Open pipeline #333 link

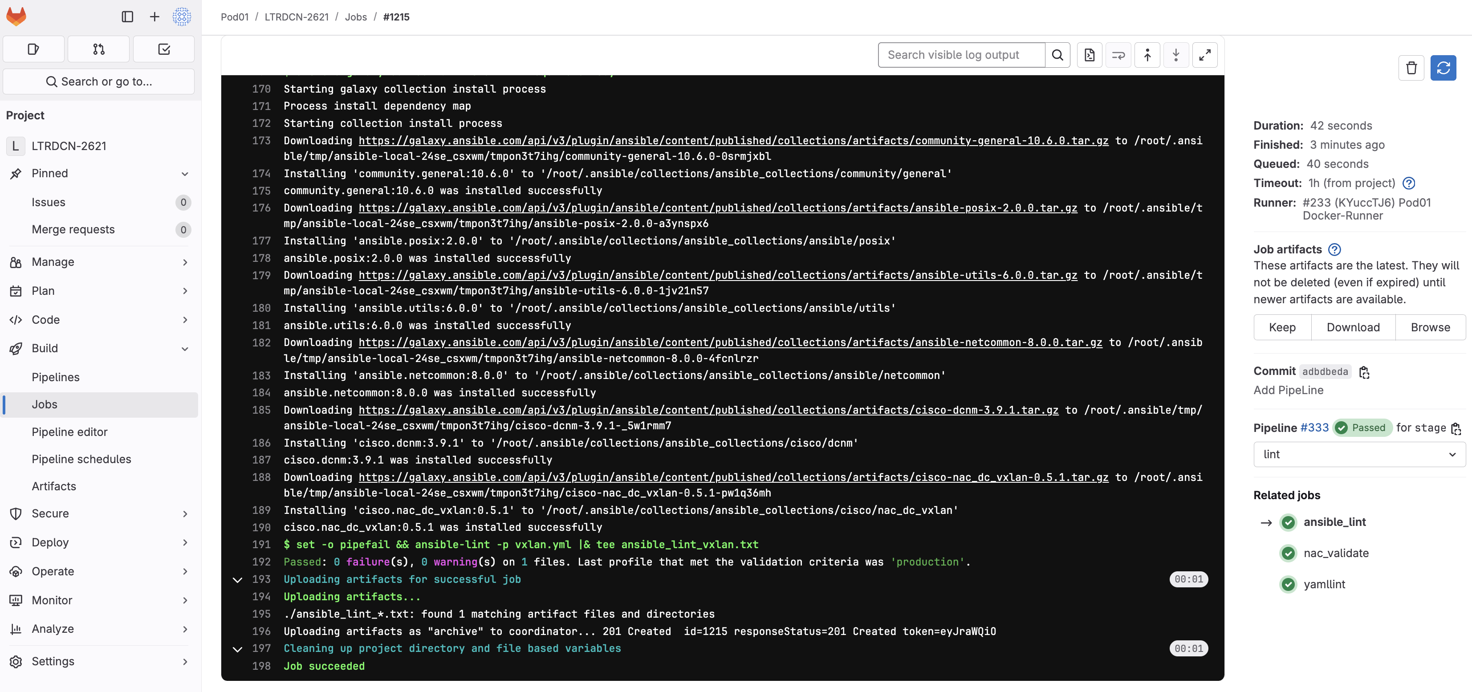[x=1314, y=427]
